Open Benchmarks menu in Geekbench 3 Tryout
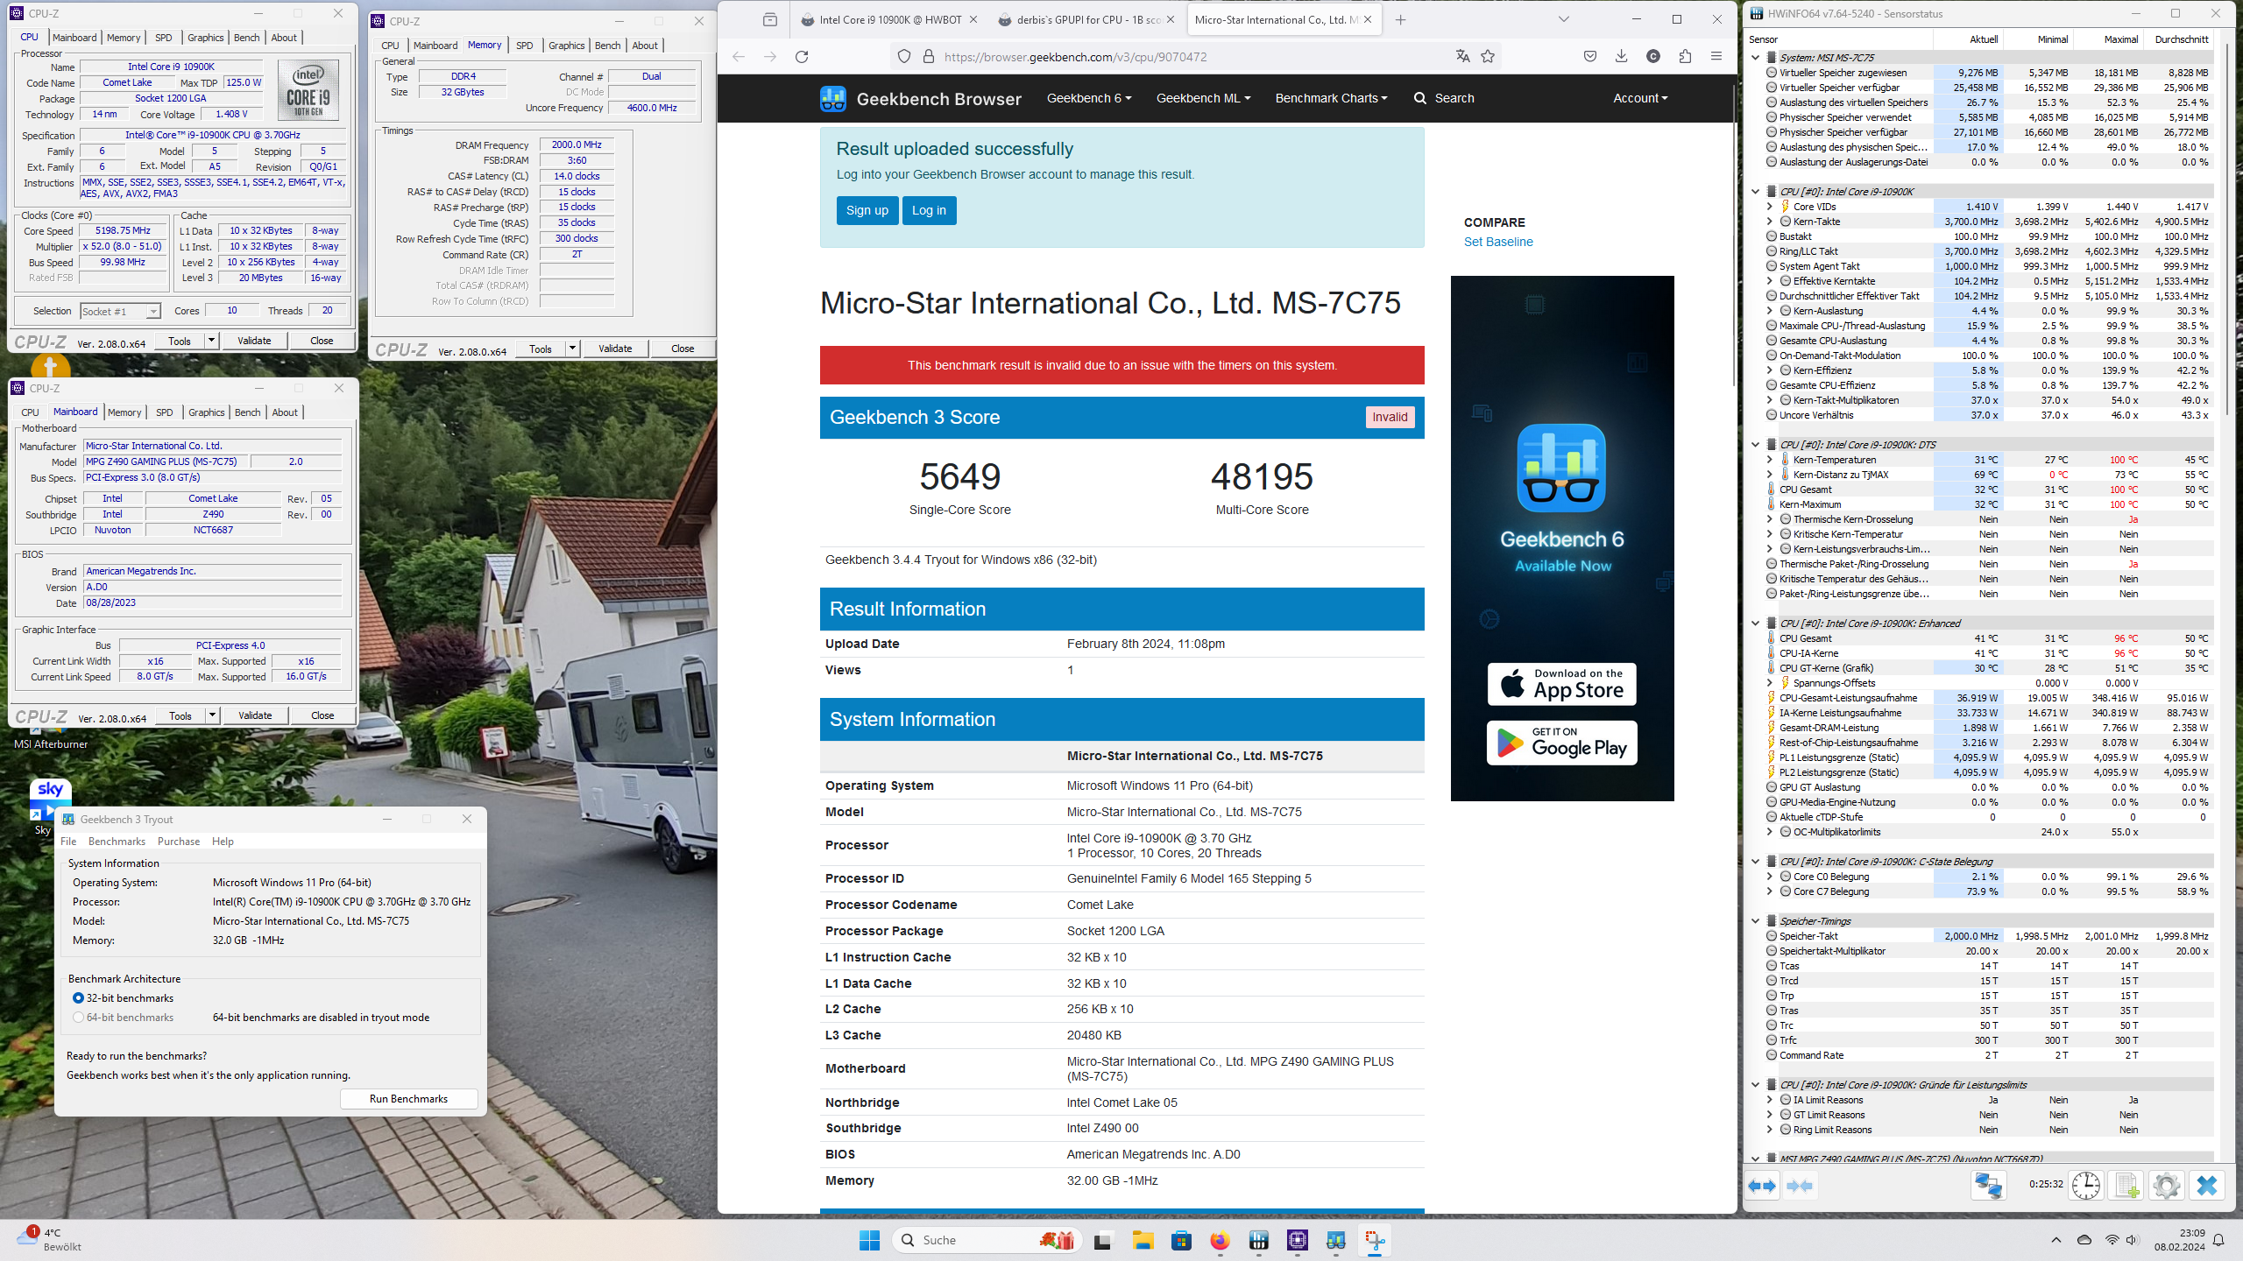Viewport: 2243px width, 1261px height. coord(117,842)
